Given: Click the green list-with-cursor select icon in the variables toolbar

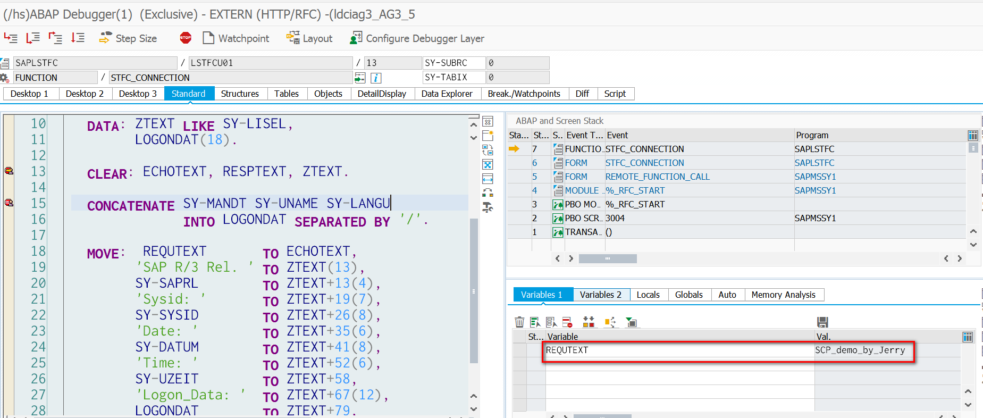Looking at the screenshot, I should (x=535, y=322).
